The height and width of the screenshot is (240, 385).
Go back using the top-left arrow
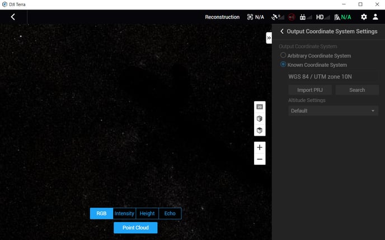pyautogui.click(x=13, y=17)
